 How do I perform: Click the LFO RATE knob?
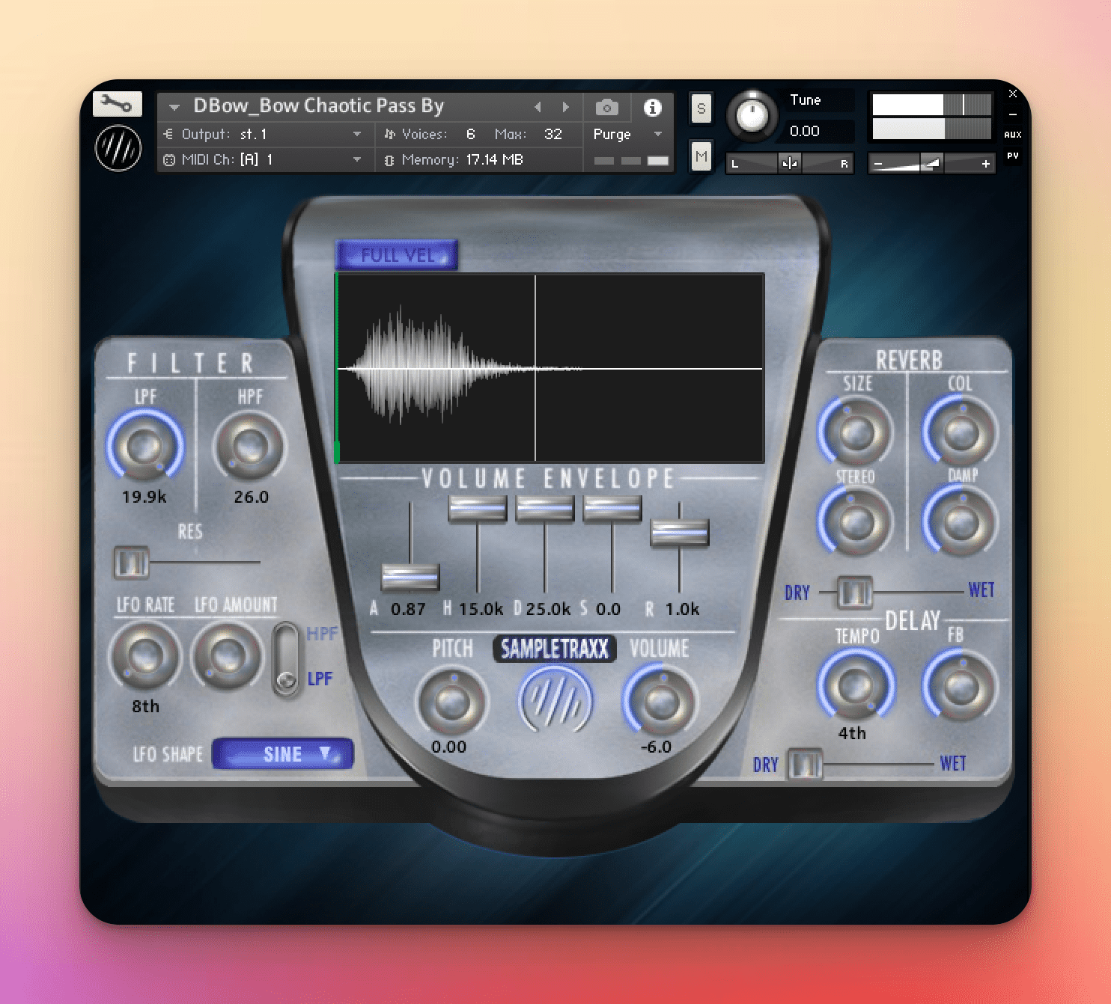pos(144,655)
